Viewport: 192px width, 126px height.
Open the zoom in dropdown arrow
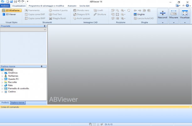pyautogui.click(x=125, y=10)
